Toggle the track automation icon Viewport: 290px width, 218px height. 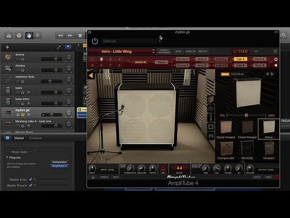point(59,47)
